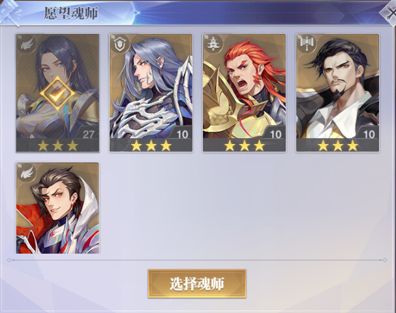The width and height of the screenshot is (396, 313).
Task: Click the wing class icon on dark-haired woman card
Action: coord(27,44)
